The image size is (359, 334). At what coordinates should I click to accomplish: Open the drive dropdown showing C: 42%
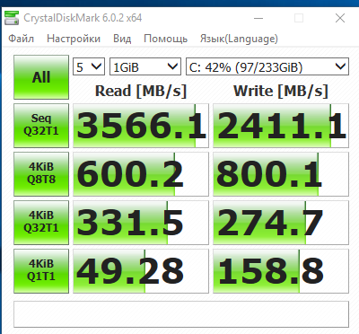point(267,66)
